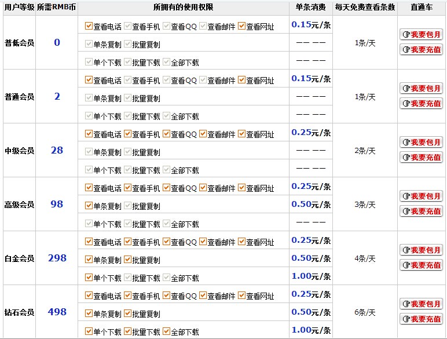Toggle 单条复制 checkbox for 高级会员

[89, 206]
